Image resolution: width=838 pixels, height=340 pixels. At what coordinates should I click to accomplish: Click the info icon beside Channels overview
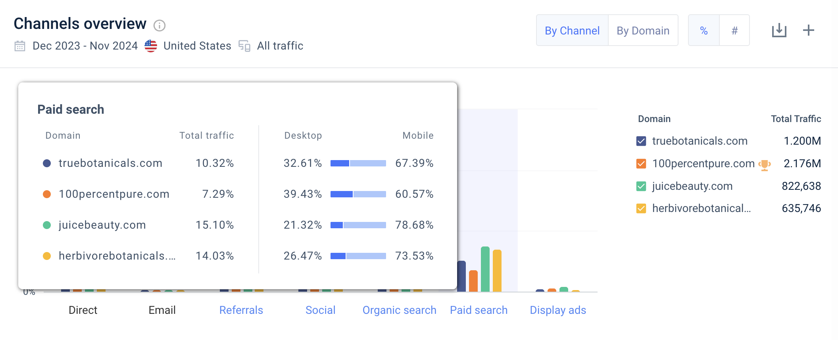point(160,26)
